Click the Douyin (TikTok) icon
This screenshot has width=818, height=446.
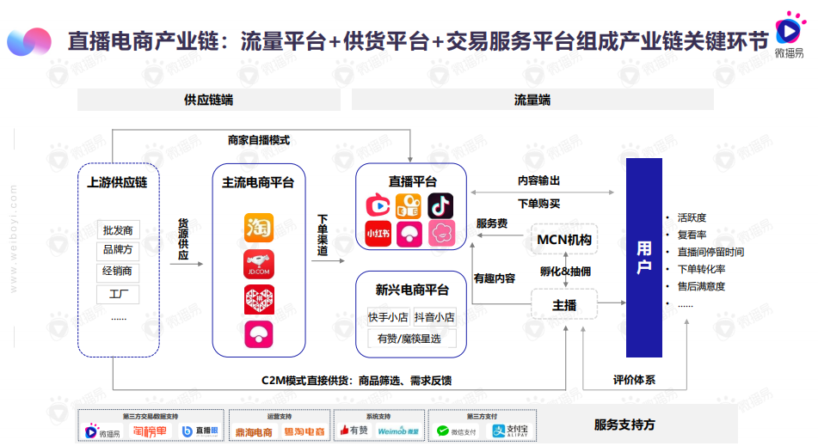tap(440, 205)
